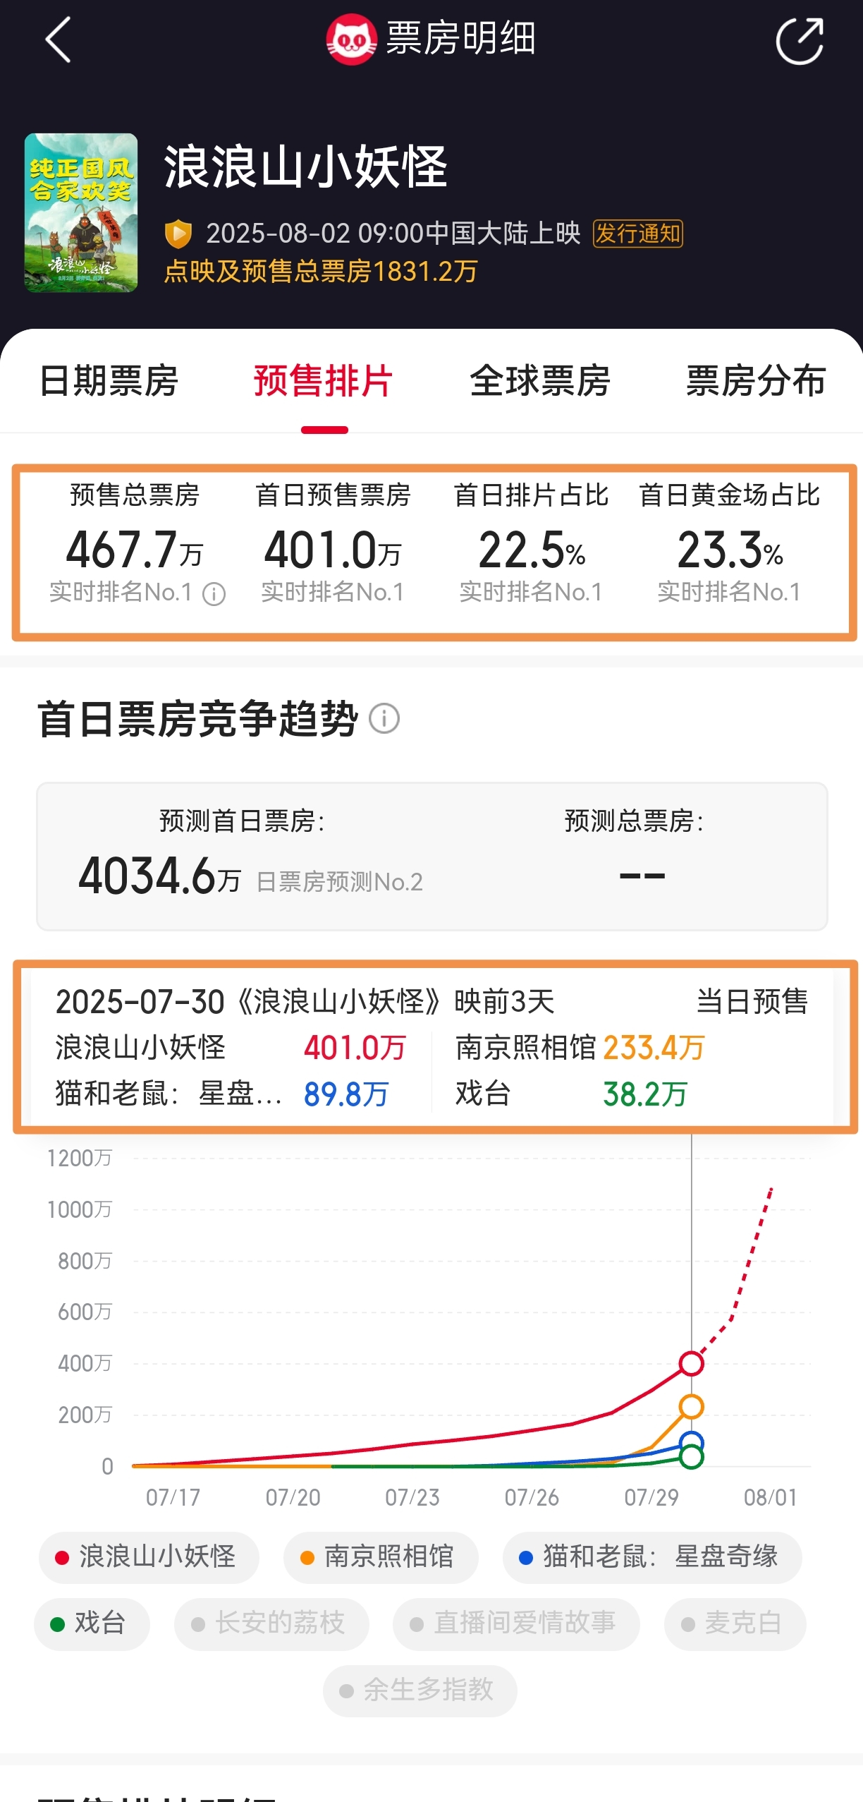The height and width of the screenshot is (1802, 863).
Task: Tap the 票房明细 page title
Action: tap(461, 39)
